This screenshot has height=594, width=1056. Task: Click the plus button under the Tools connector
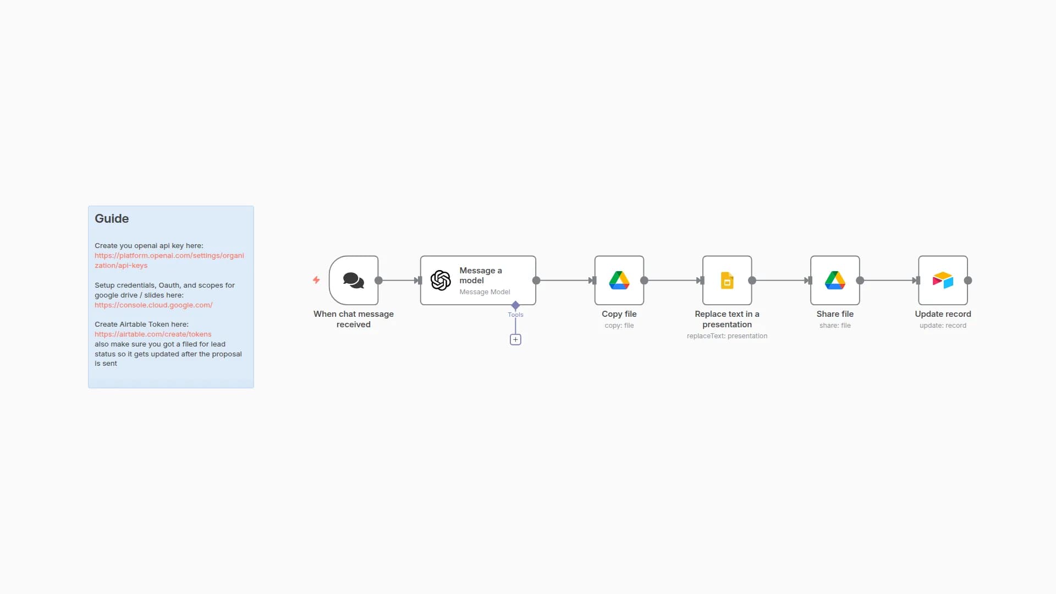515,339
